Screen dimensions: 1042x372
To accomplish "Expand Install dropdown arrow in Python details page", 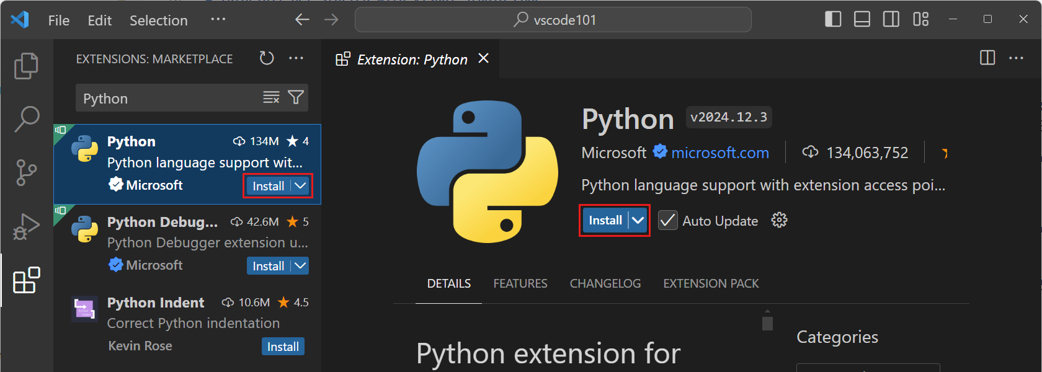I will [638, 221].
